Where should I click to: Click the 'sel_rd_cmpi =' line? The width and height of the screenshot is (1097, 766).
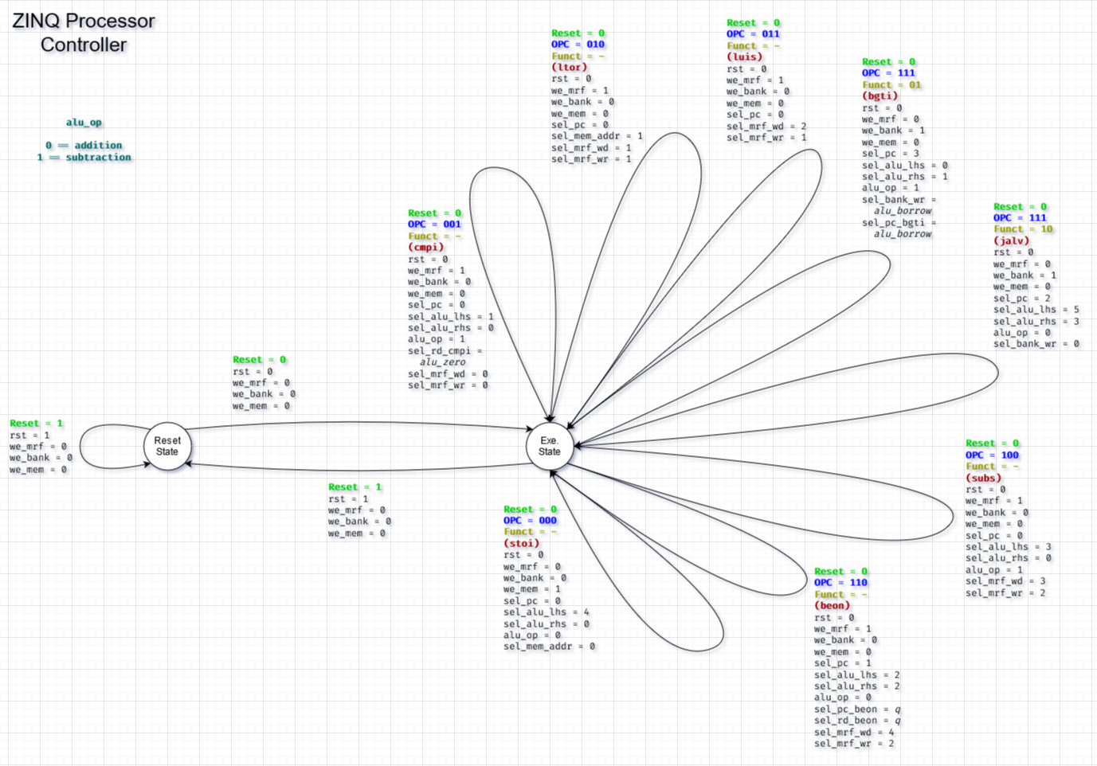coord(445,351)
